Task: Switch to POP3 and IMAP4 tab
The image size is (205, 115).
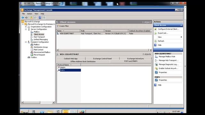Action: (x=131, y=61)
